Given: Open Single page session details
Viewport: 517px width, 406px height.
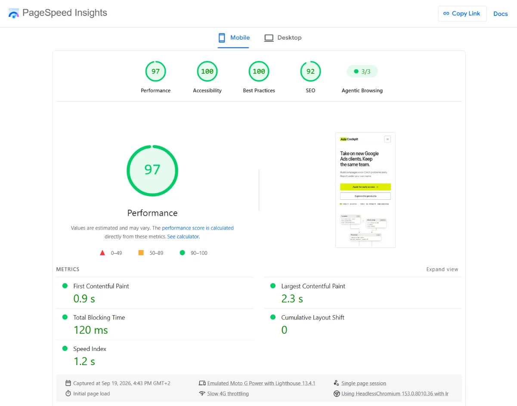Looking at the screenshot, I should pyautogui.click(x=364, y=383).
